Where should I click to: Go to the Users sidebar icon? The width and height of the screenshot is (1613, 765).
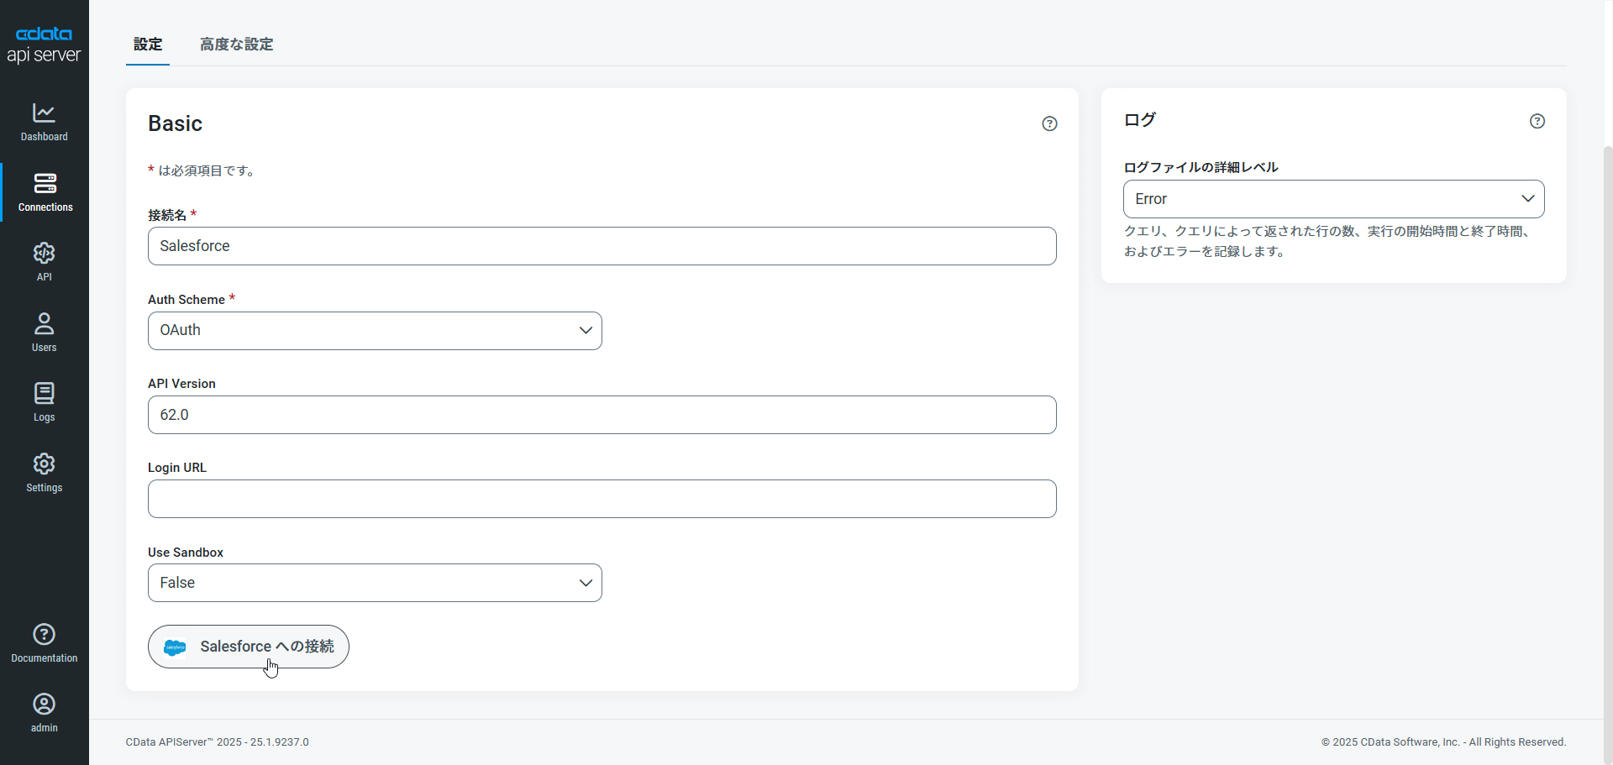pos(45,323)
